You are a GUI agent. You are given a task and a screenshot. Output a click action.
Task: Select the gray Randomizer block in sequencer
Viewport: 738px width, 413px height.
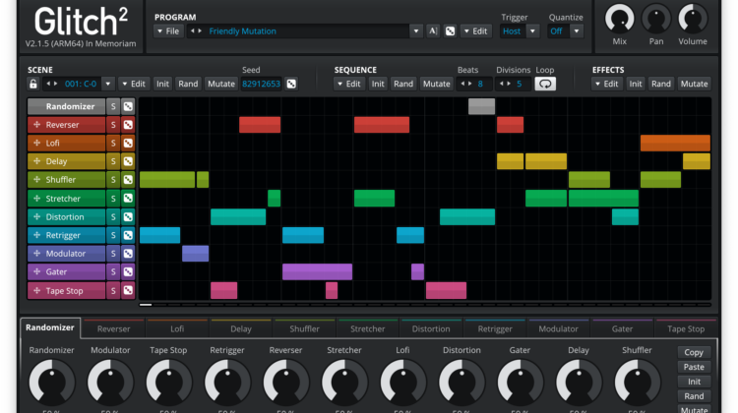click(481, 106)
